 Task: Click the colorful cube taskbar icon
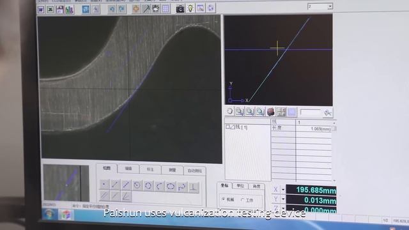pos(66,215)
